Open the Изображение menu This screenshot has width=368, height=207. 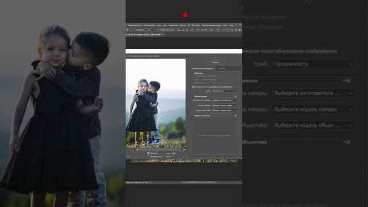[149, 25]
